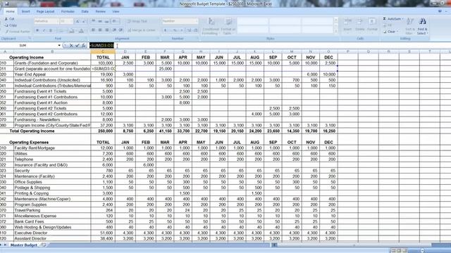Screen dimensions: 451x253
Task: Open the Conditional Formatting menu
Action: (x=211, y=27)
